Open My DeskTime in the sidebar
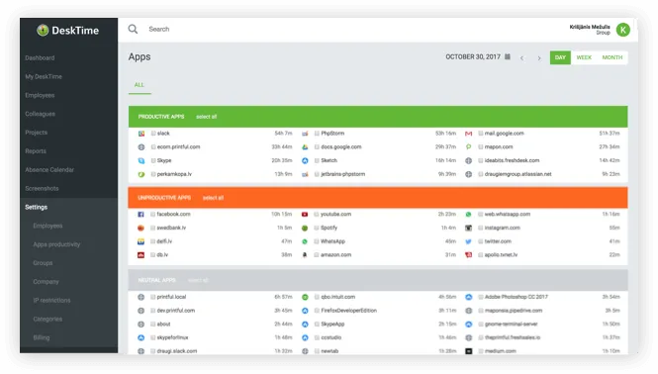 (x=44, y=76)
